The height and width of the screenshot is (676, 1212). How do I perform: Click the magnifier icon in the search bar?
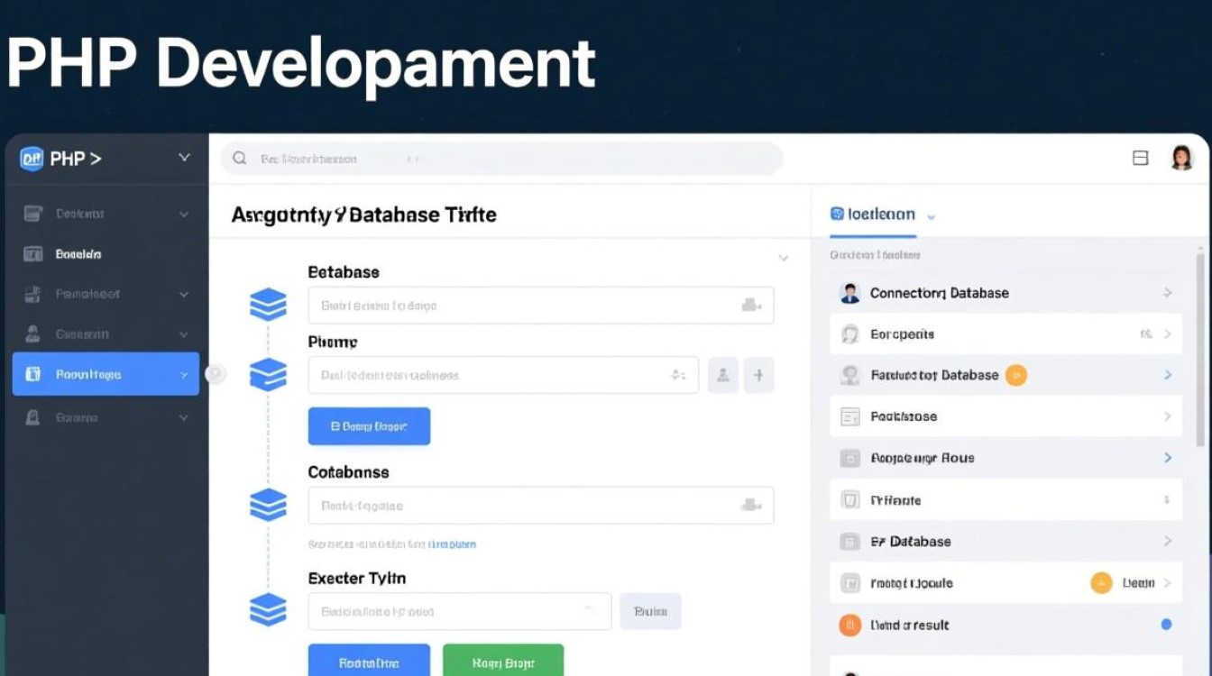pos(240,159)
